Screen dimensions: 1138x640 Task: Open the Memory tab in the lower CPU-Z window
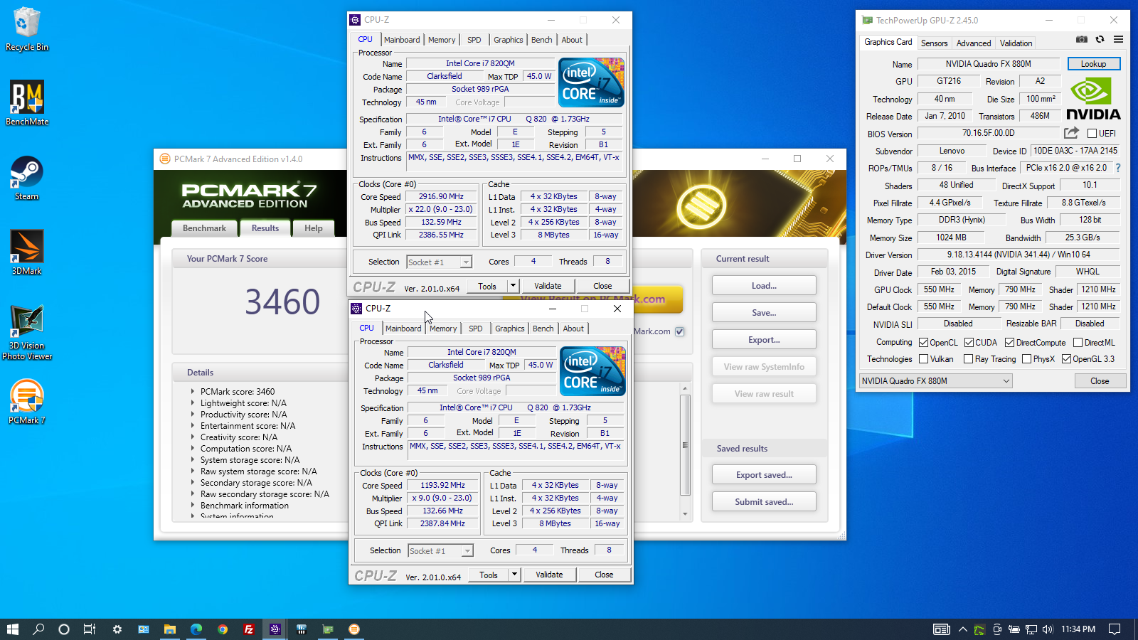point(443,329)
